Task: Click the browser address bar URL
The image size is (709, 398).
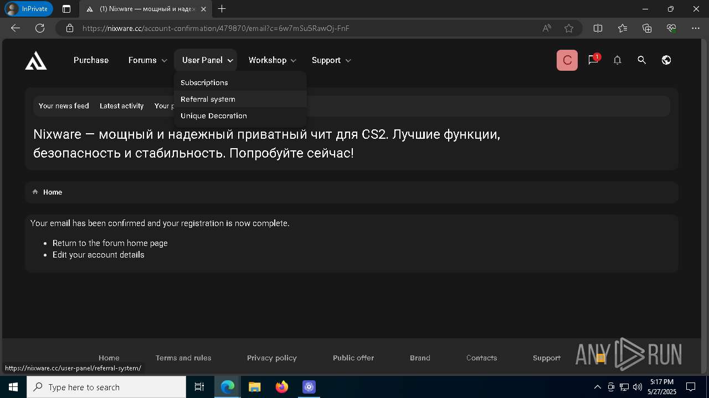Action: [216, 28]
